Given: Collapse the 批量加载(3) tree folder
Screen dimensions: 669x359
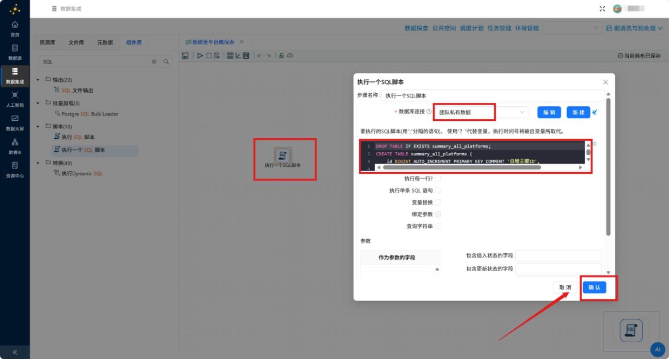Looking at the screenshot, I should pos(38,103).
